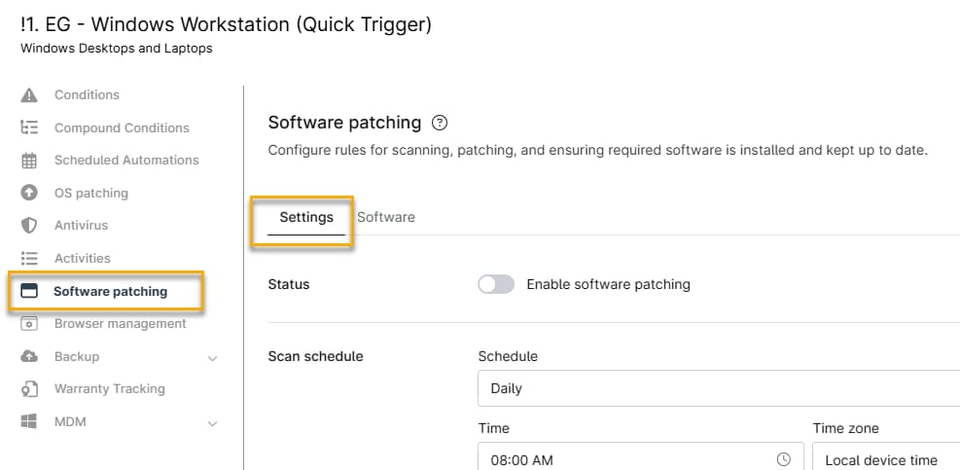Click the Warranty Tracking icon
The height and width of the screenshot is (470, 960).
(x=29, y=389)
